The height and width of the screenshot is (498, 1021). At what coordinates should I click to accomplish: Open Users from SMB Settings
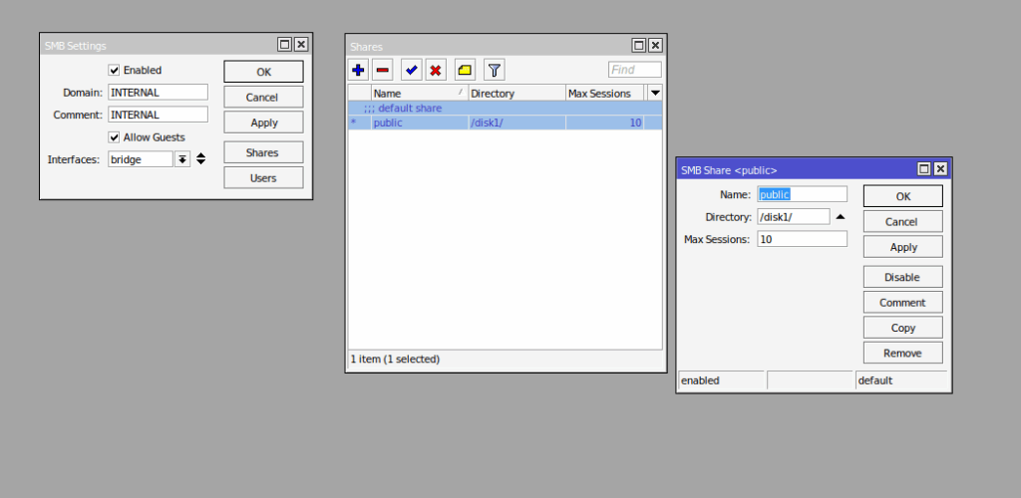click(x=262, y=177)
